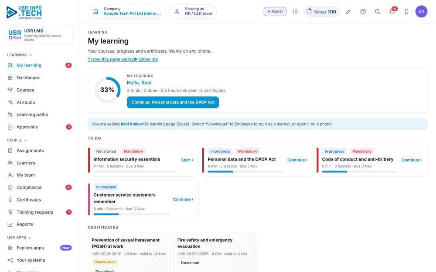
Task: Open the apps grid icon
Action: 295,11
